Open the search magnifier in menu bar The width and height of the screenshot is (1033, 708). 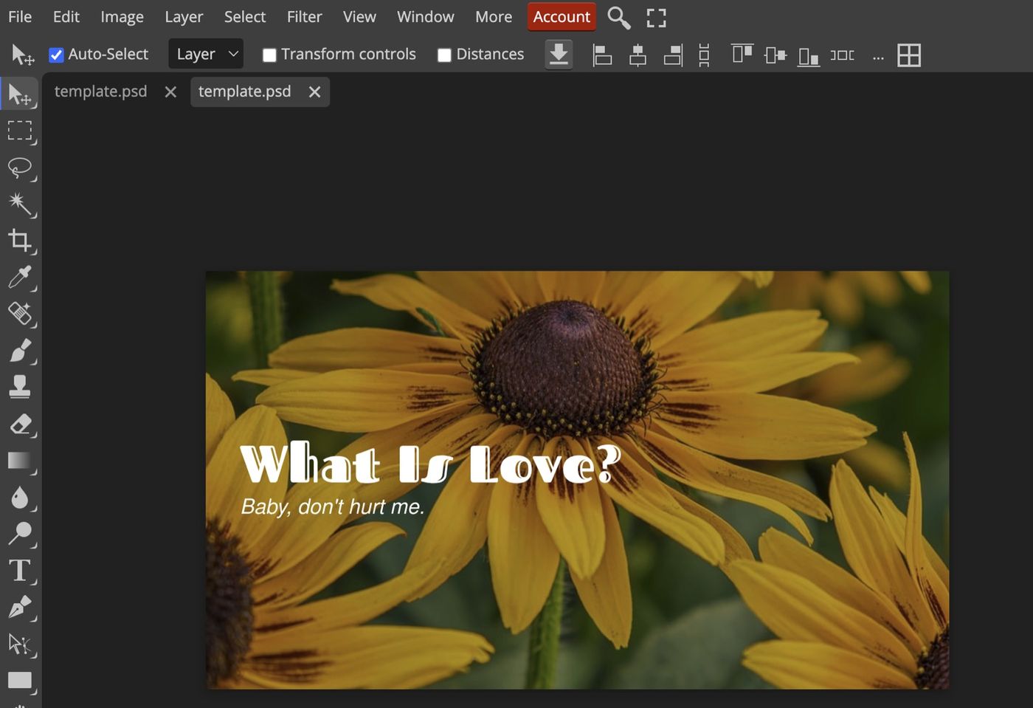click(x=618, y=18)
